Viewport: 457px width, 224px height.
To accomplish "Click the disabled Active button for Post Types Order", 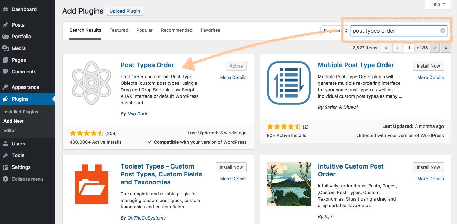I will (x=236, y=66).
